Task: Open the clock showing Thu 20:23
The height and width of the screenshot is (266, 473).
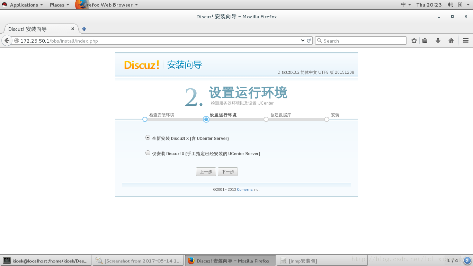Action: [429, 5]
